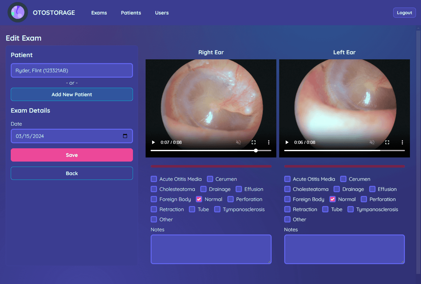
Task: Check Tympanosclerosis for Right Ear
Action: coord(217,209)
